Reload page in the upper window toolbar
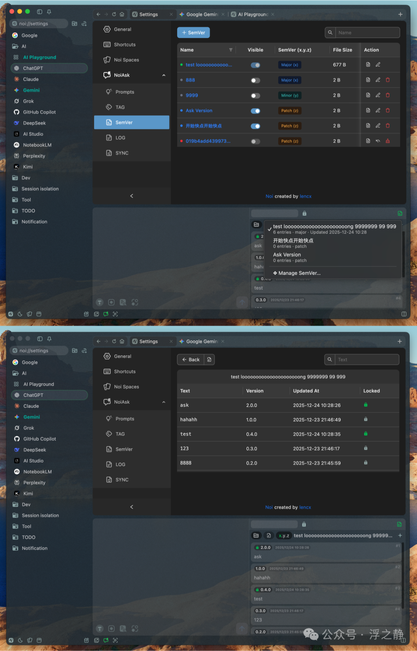This screenshot has height=651, width=417. coord(114,14)
